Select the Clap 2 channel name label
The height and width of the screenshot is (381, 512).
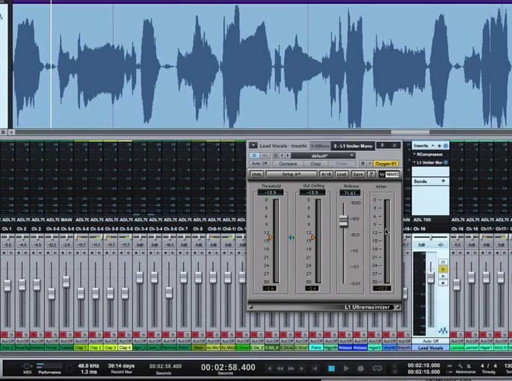coord(96,347)
